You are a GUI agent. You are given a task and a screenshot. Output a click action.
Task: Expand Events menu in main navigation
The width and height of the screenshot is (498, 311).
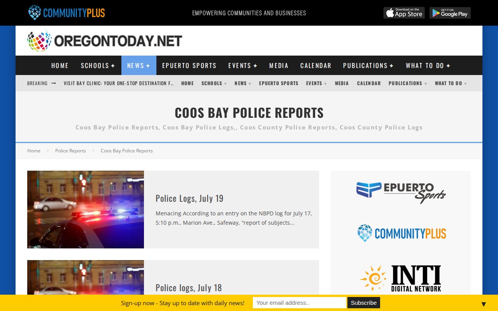tap(243, 65)
